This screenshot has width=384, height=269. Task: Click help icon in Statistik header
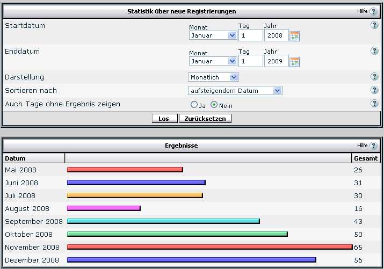coord(373,11)
